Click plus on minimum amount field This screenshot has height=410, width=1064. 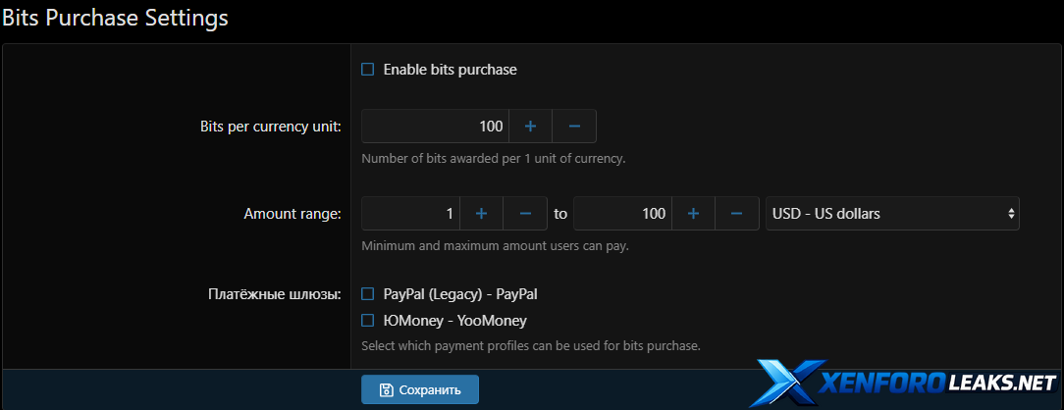pos(481,214)
